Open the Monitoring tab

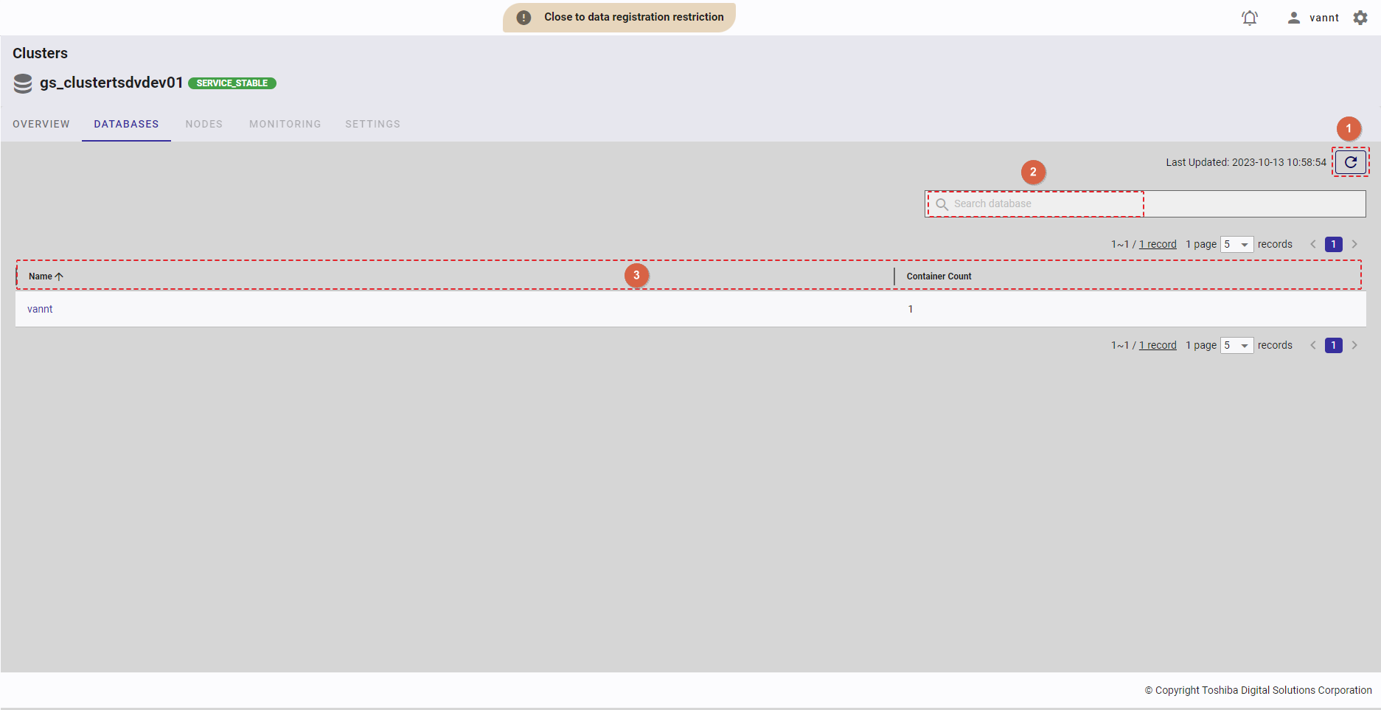(285, 124)
